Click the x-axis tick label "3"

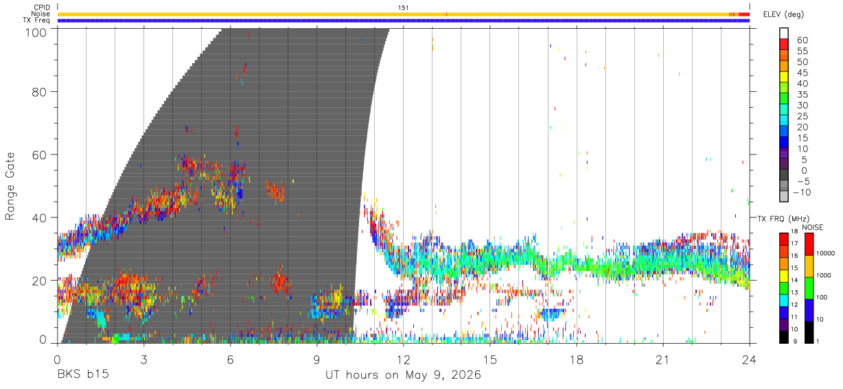coord(143,359)
